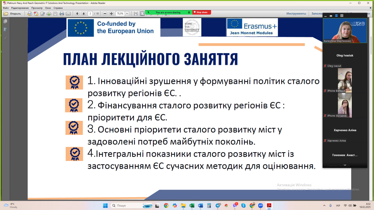
Task: Select the iPhone (Богдана) video tile
Action: (x=345, y=105)
